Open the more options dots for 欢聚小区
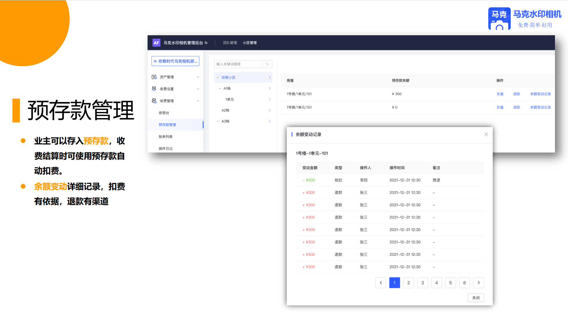 (270, 78)
